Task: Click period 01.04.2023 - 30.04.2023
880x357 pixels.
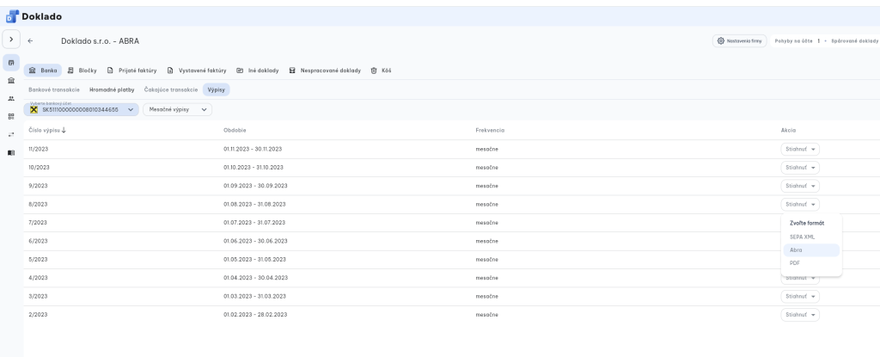Action: pos(255,278)
